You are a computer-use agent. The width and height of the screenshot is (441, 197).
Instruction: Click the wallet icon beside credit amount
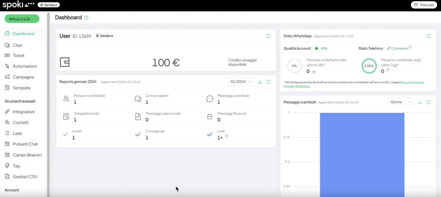coord(65,63)
